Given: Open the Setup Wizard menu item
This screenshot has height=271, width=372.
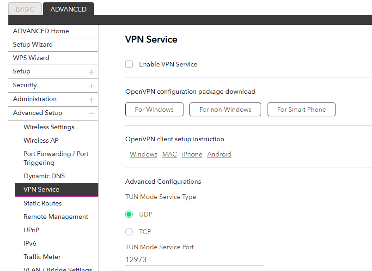Looking at the screenshot, I should pos(33,44).
